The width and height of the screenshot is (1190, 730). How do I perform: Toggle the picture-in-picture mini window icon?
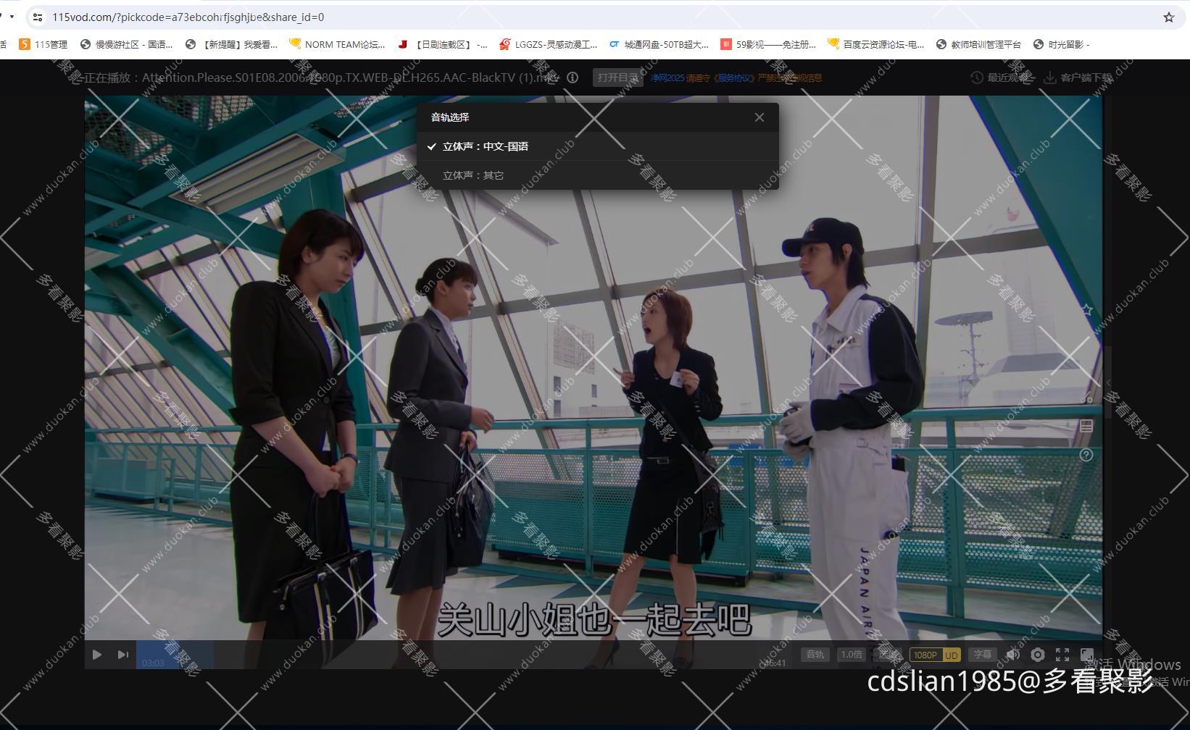pyautogui.click(x=1087, y=655)
